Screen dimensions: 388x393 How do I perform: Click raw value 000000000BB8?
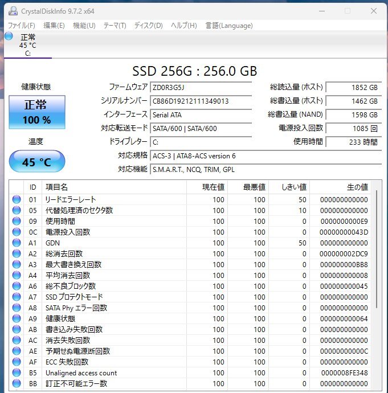pyautogui.click(x=344, y=264)
